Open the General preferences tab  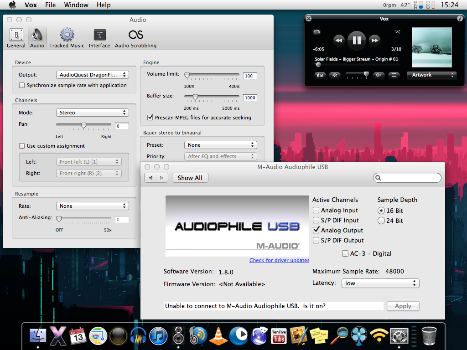click(x=16, y=38)
